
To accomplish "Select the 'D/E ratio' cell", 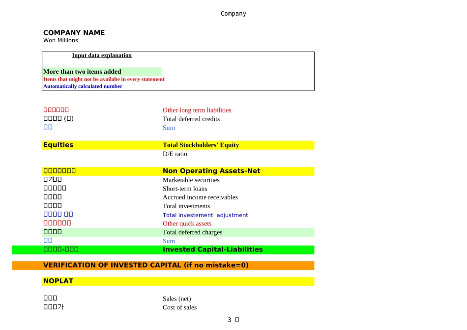I will tap(175, 154).
